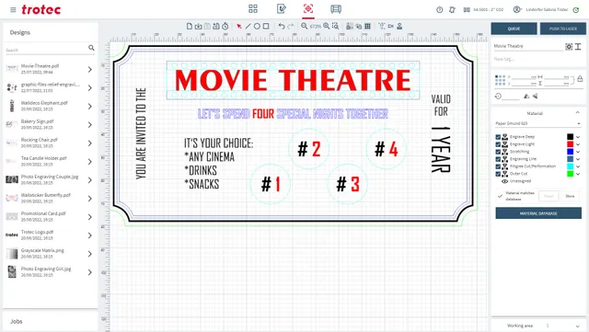Click the stamp icon at the toolbar's right end
This screenshot has width=589, height=332.
tap(399, 26)
